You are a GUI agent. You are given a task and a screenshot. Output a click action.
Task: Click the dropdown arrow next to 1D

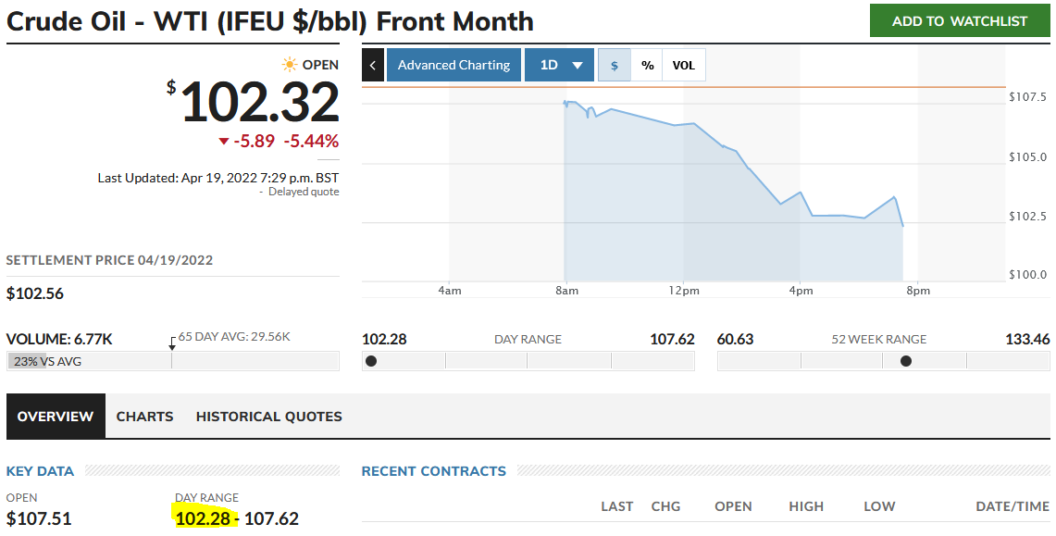point(578,66)
